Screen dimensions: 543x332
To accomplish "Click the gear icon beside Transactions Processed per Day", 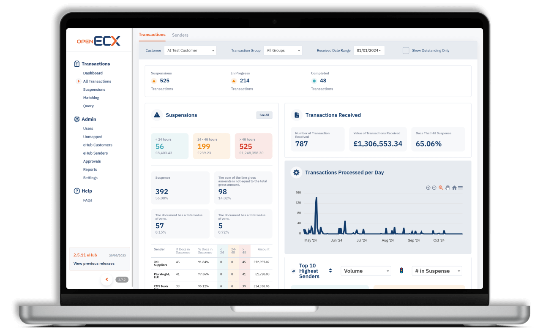I will click(x=297, y=172).
